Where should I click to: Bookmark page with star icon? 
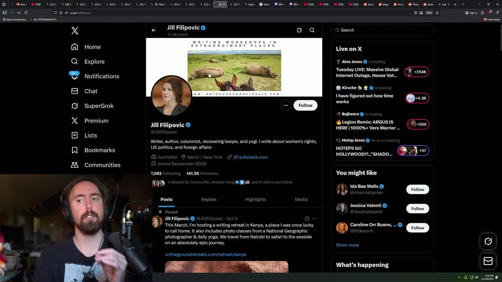click(x=437, y=13)
